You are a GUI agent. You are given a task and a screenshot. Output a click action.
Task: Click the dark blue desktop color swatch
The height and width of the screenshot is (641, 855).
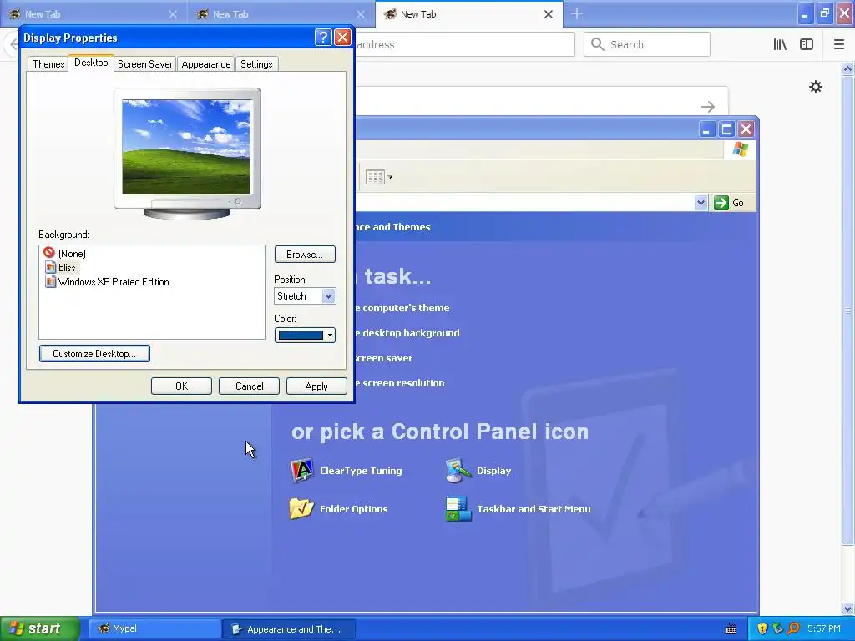pos(301,336)
